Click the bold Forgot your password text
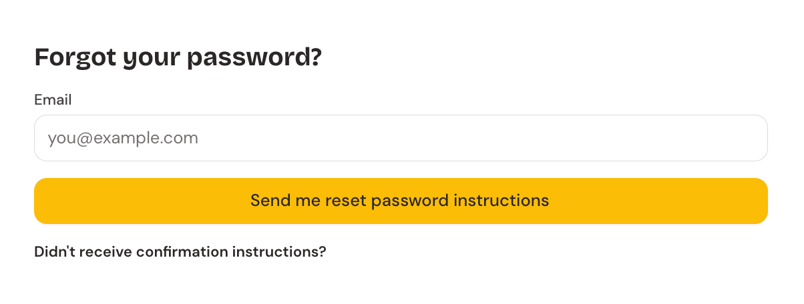 tap(178, 58)
